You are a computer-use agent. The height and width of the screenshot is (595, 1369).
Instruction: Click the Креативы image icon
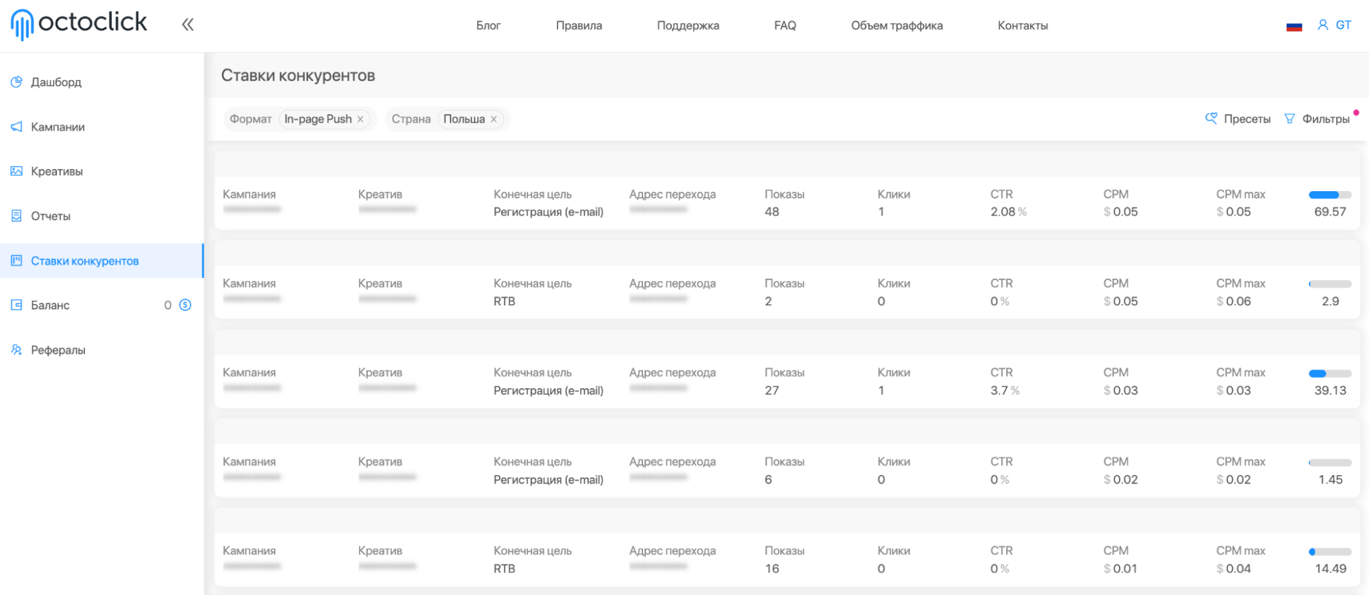[16, 171]
